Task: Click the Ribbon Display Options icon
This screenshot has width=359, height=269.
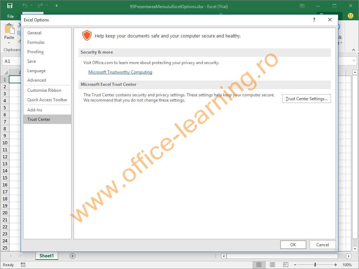Action: [302, 6]
